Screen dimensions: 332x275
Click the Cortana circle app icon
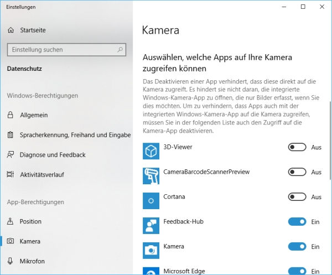(x=151, y=201)
